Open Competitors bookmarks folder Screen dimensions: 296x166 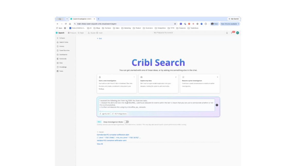pyautogui.click(x=160, y=28)
